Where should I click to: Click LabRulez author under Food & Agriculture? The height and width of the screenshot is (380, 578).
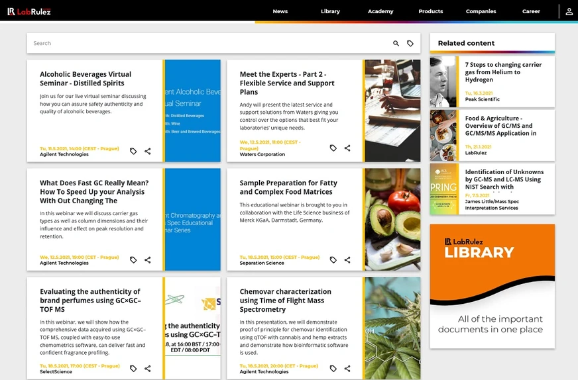pos(475,153)
